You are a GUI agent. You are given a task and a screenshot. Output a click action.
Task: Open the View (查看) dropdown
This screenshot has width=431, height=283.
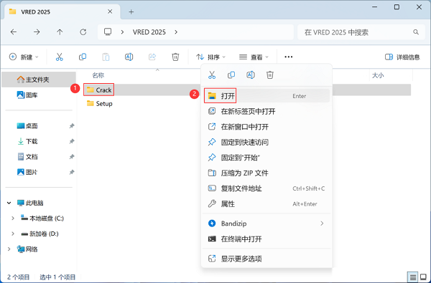[254, 57]
